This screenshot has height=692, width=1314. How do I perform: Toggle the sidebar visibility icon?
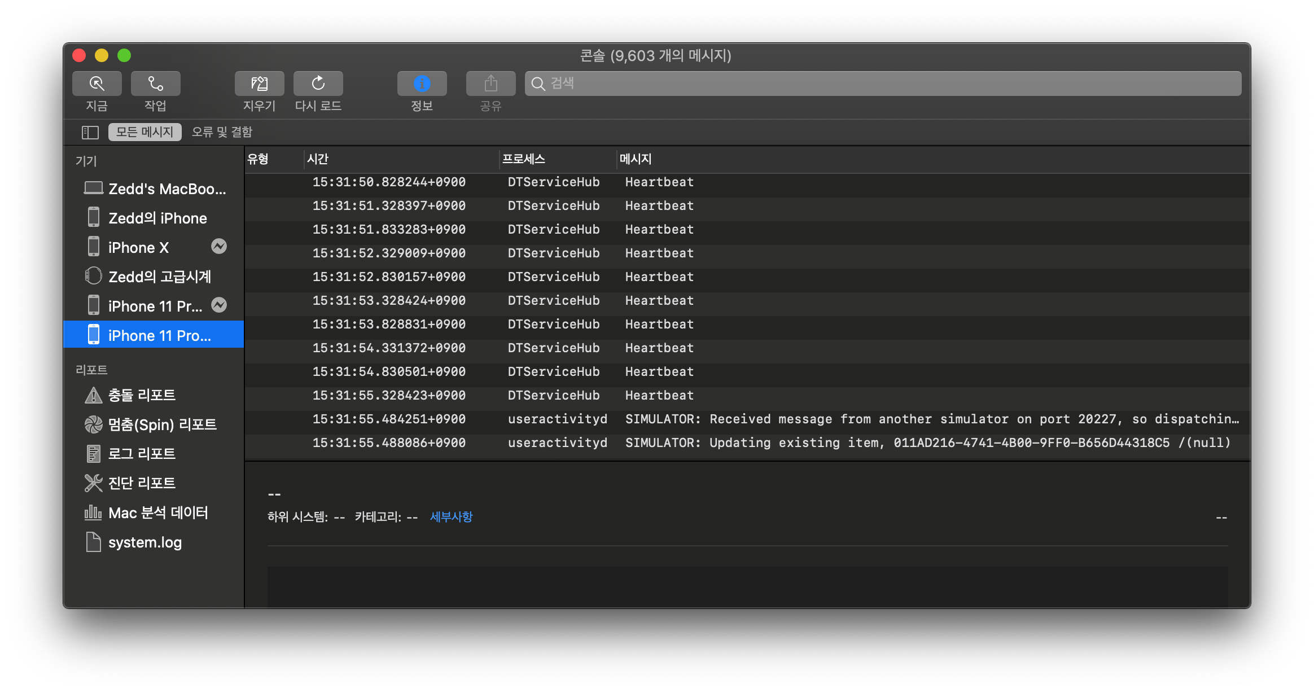(90, 132)
